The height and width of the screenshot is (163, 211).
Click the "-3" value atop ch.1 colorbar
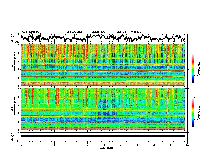[196, 54]
